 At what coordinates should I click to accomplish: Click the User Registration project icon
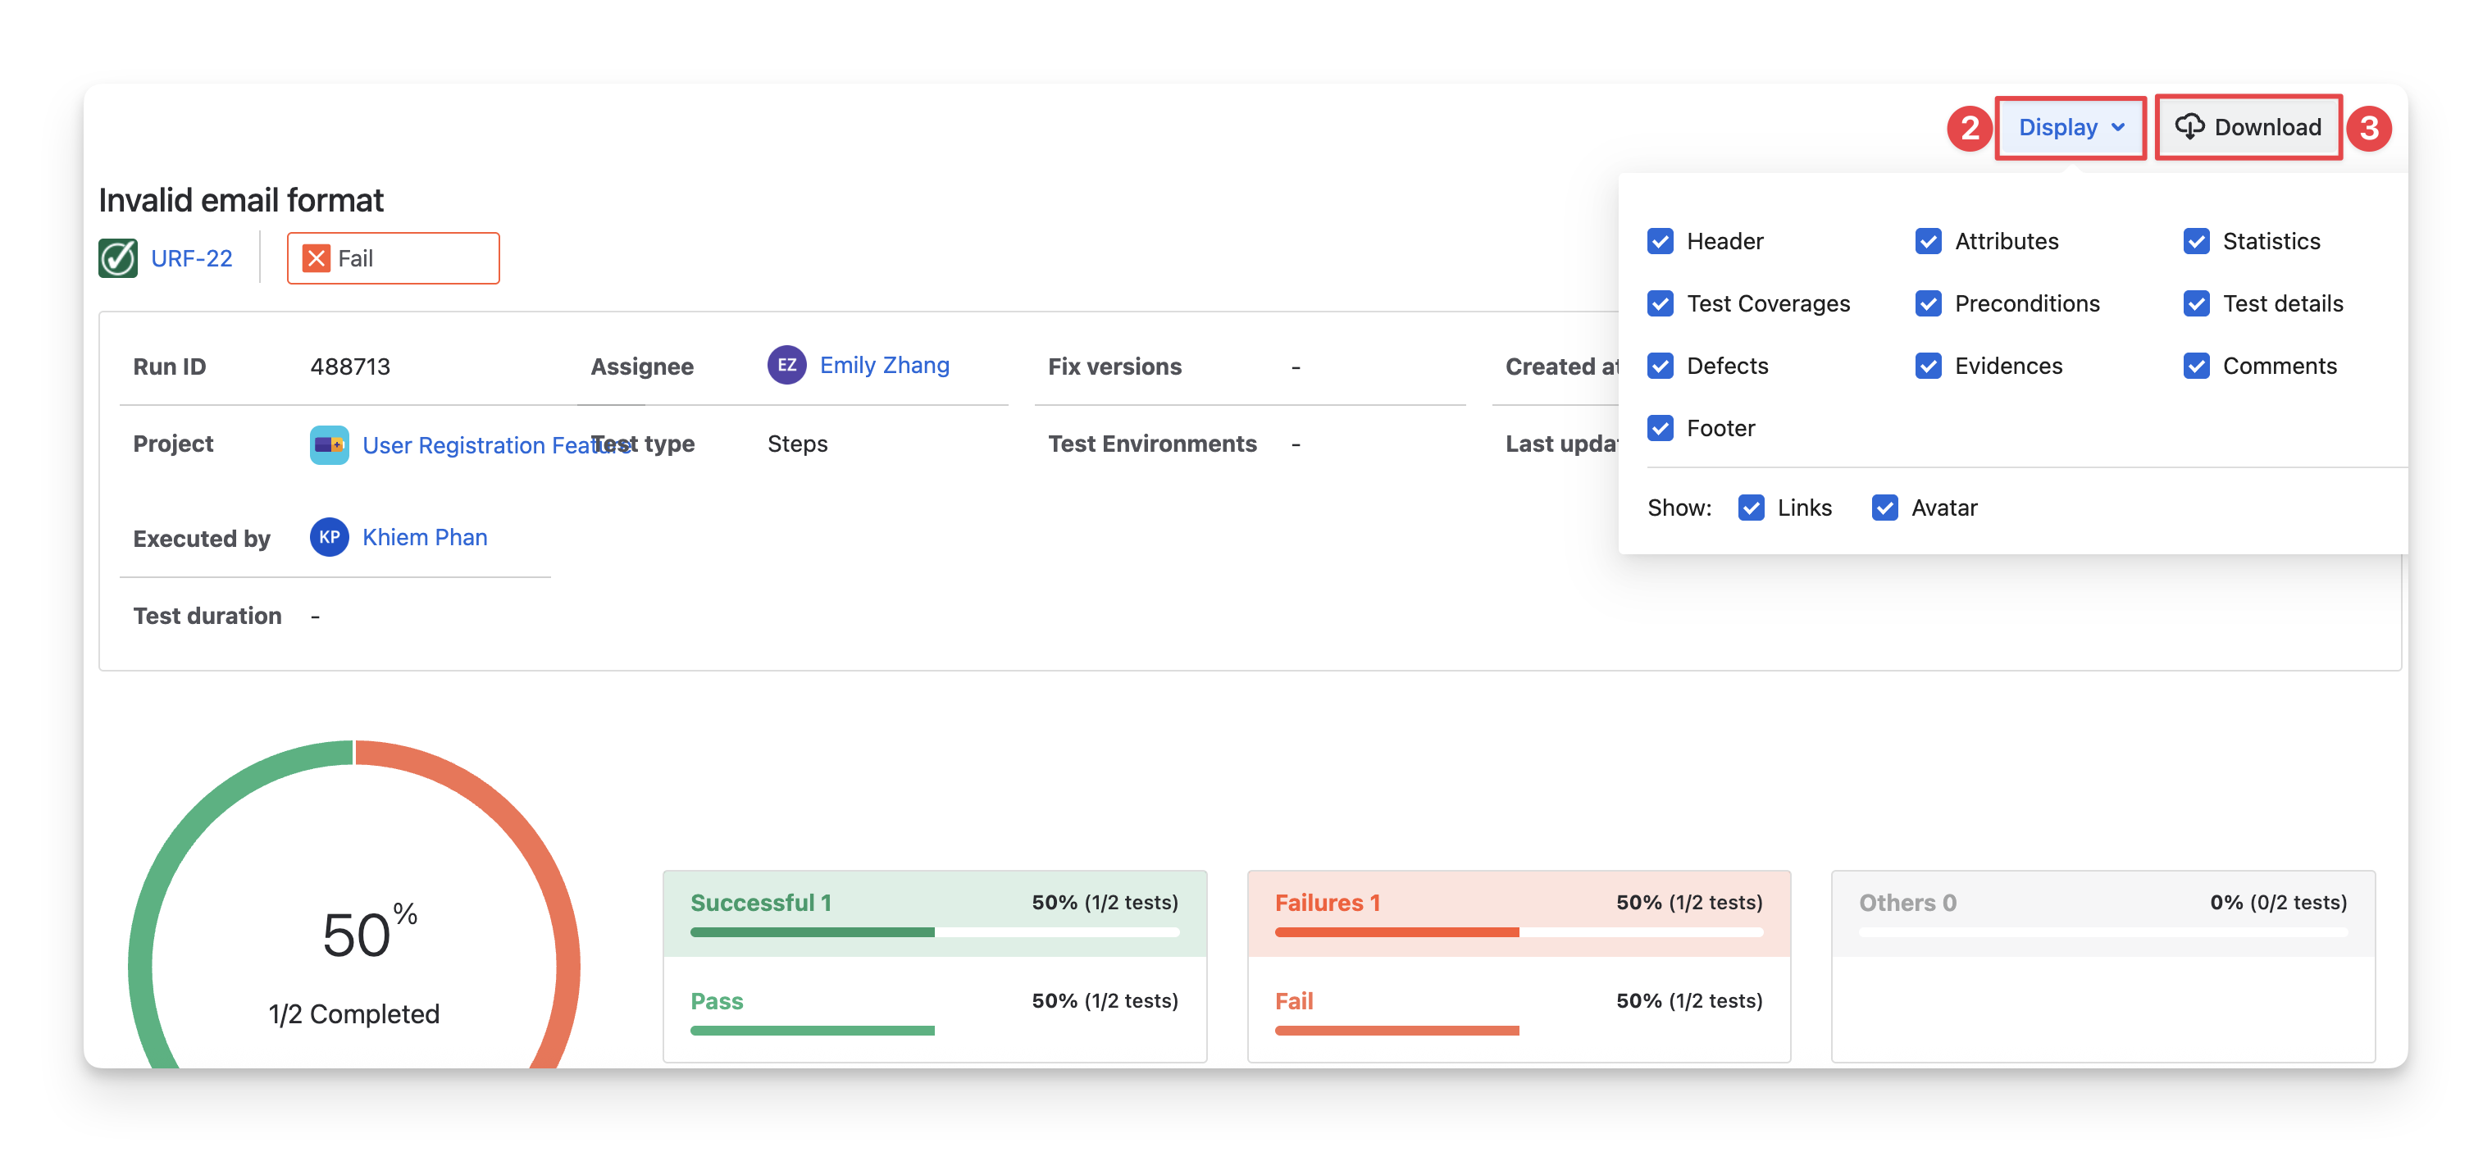click(x=329, y=445)
